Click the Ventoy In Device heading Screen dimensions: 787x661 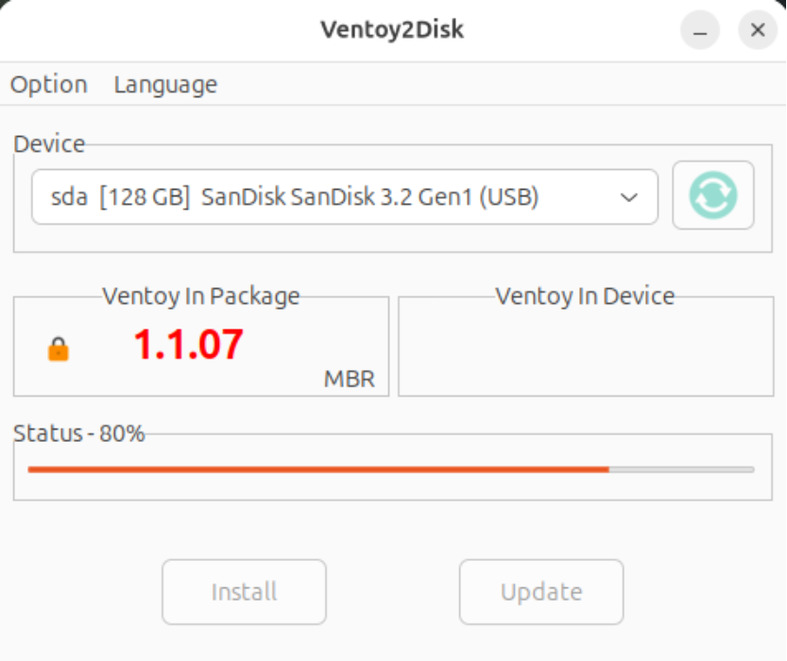tap(585, 297)
